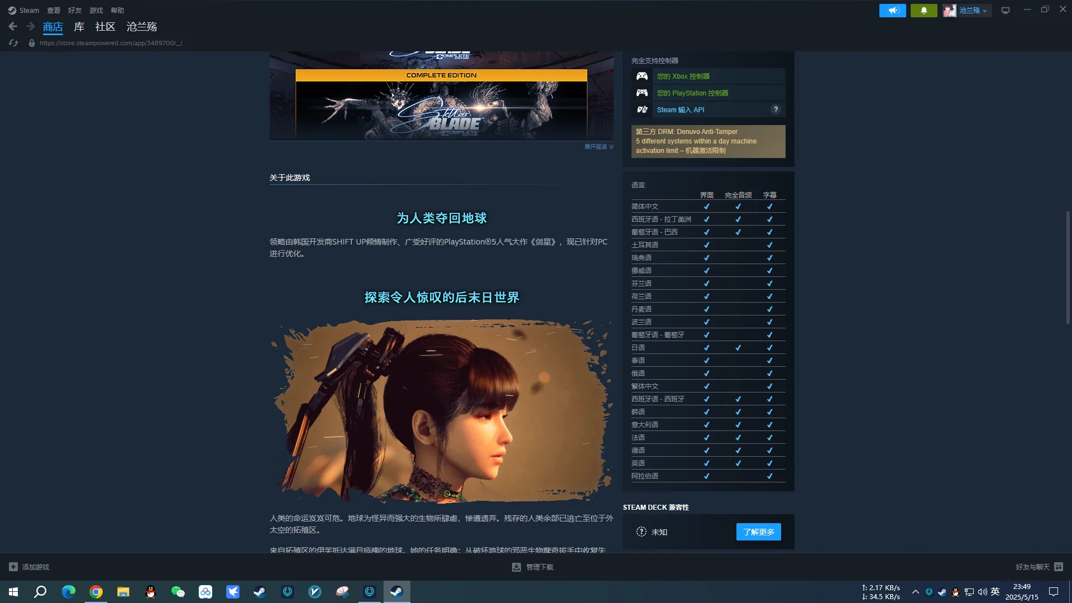
Task: Open the QQ penguin in the taskbar
Action: coord(151,592)
